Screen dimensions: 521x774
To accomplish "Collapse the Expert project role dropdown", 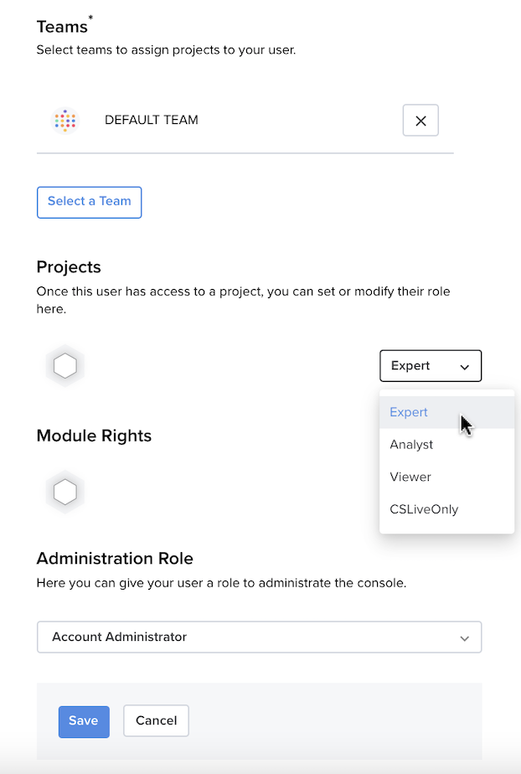I will [x=431, y=366].
